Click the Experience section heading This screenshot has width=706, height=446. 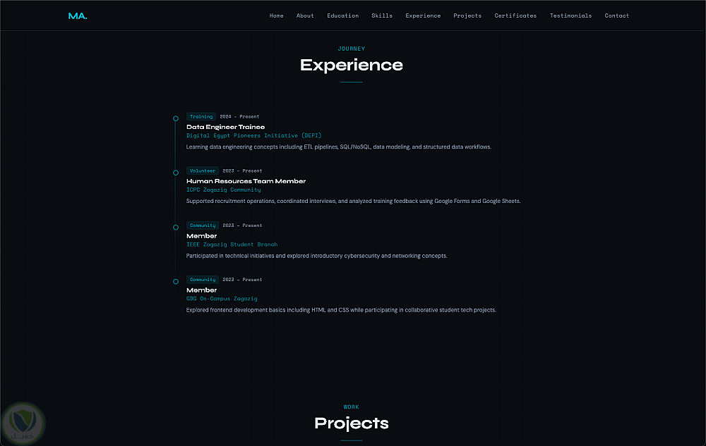pos(352,65)
